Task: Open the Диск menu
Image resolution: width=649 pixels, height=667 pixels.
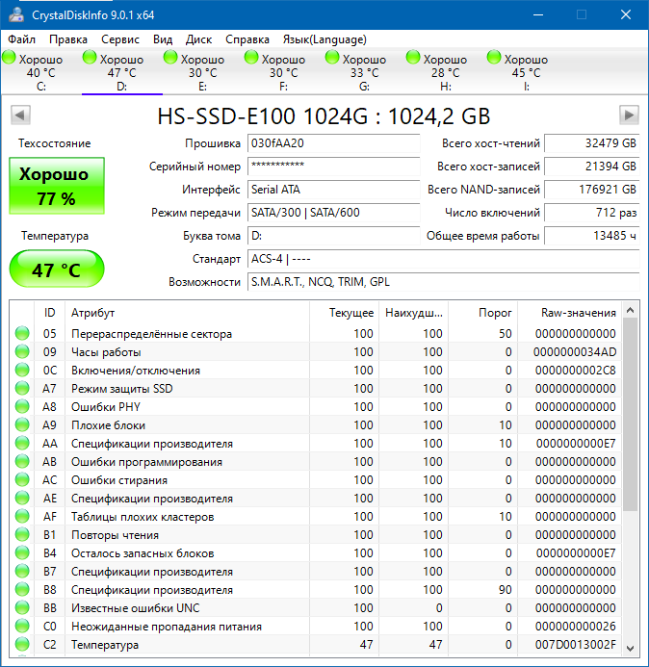Action: (198, 39)
